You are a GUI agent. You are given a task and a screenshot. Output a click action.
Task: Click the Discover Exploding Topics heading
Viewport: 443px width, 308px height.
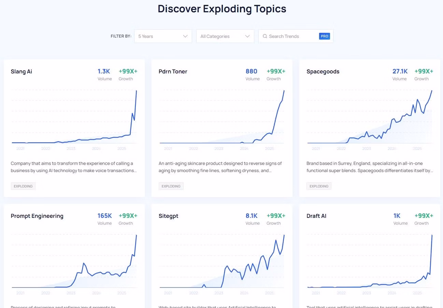click(x=222, y=9)
